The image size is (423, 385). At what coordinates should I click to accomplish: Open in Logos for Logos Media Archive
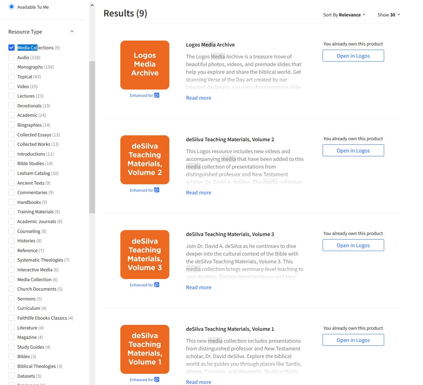point(353,56)
